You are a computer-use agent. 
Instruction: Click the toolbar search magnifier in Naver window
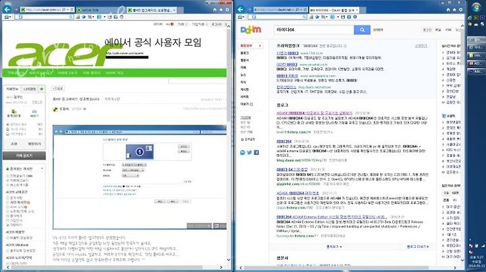click(x=71, y=17)
